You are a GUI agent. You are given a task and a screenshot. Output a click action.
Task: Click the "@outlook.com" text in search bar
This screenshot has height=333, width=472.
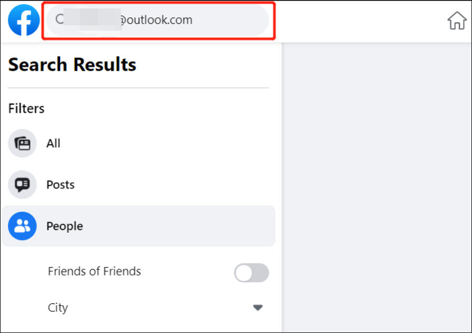tap(156, 20)
